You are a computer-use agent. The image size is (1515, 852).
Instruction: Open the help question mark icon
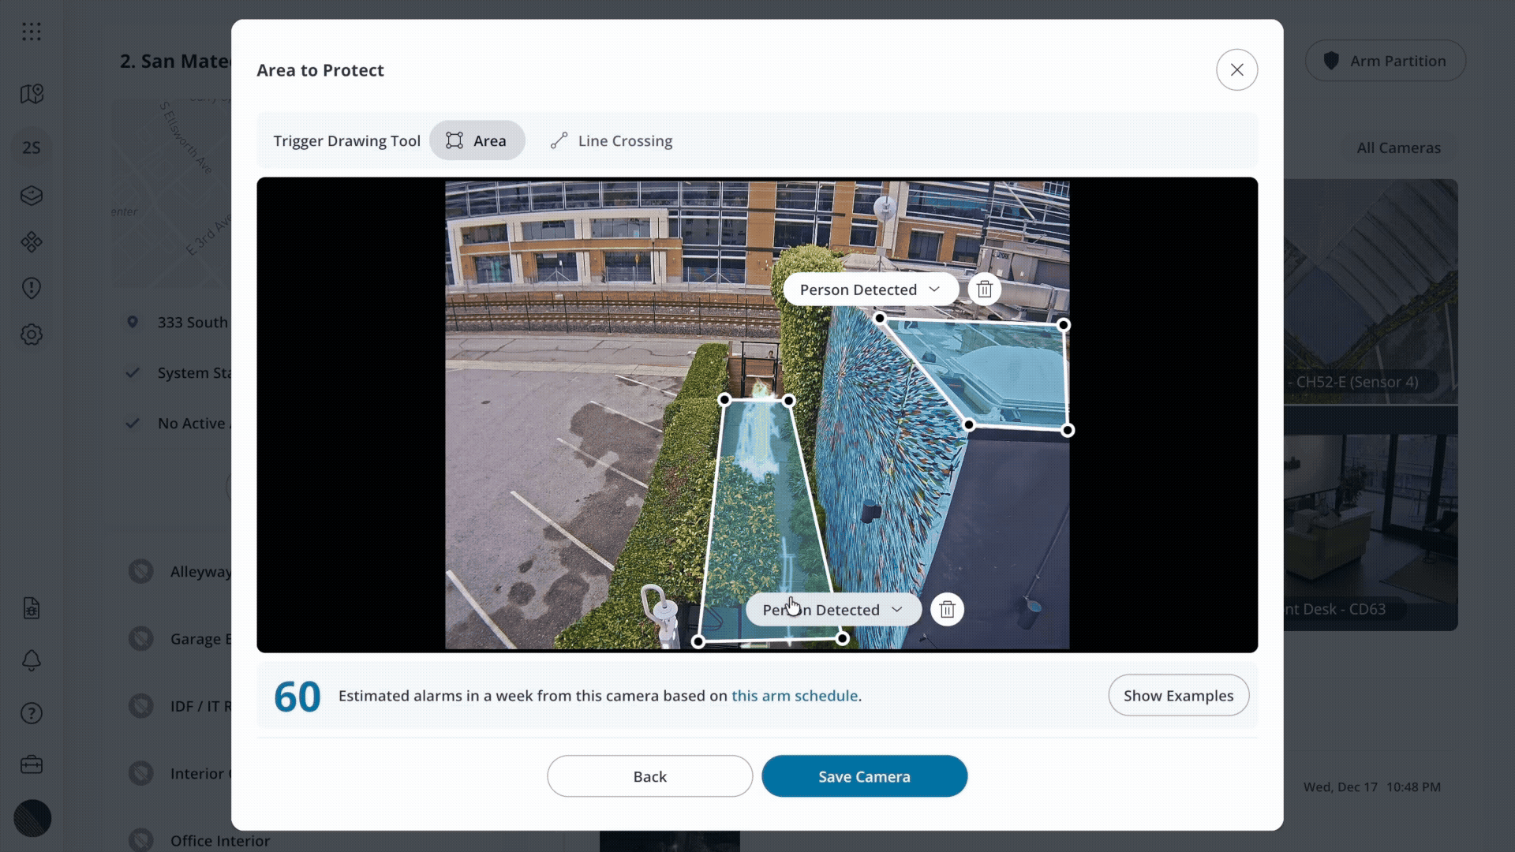[x=32, y=713]
